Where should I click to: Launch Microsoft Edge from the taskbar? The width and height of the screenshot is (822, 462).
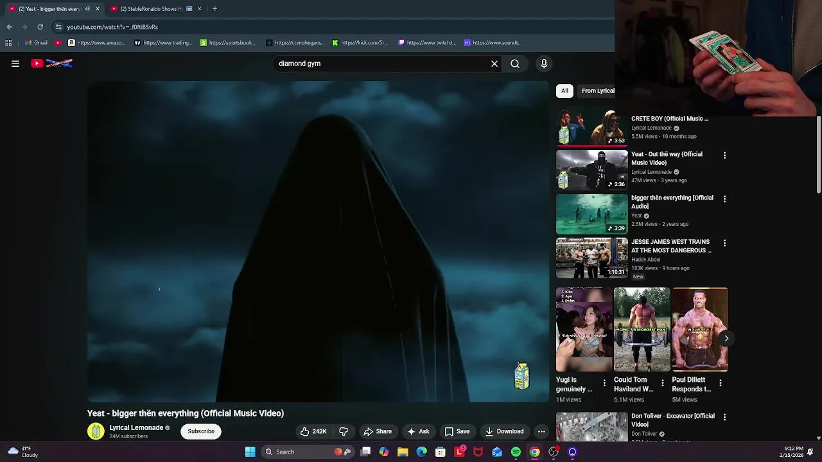click(421, 452)
